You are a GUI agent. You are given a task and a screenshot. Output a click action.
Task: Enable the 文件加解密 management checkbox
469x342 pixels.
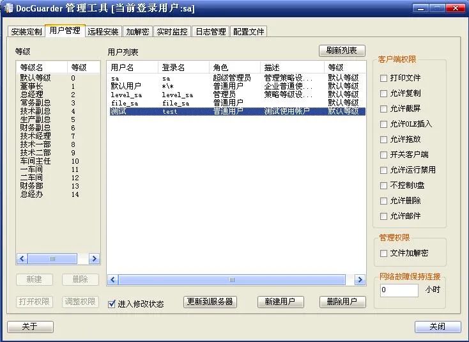383,253
